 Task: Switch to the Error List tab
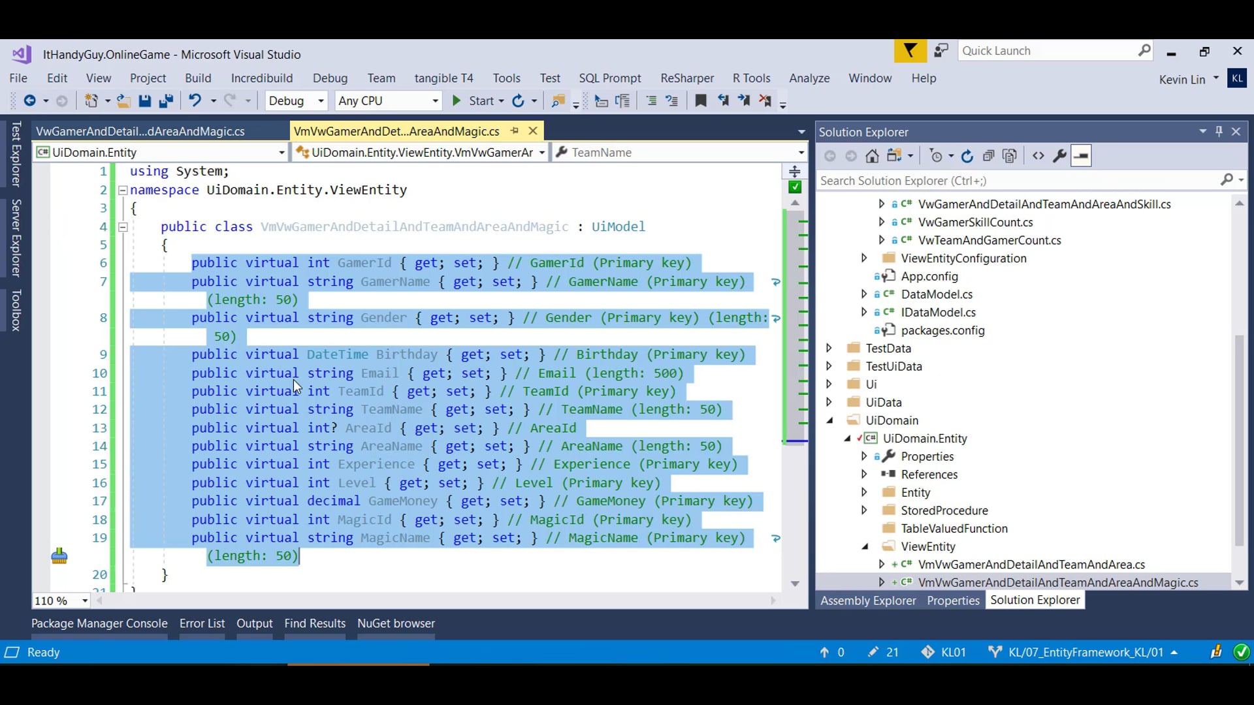click(x=202, y=623)
